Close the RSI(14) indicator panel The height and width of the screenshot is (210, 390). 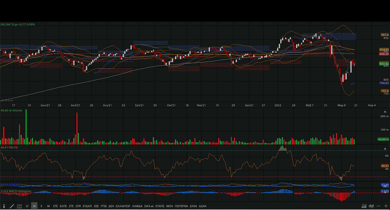(x=385, y=149)
